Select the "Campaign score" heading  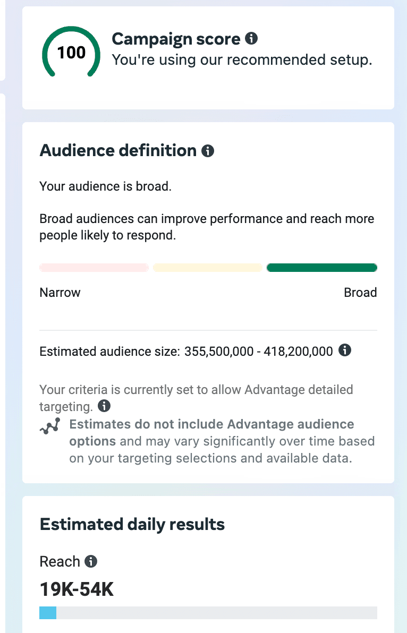coord(176,39)
